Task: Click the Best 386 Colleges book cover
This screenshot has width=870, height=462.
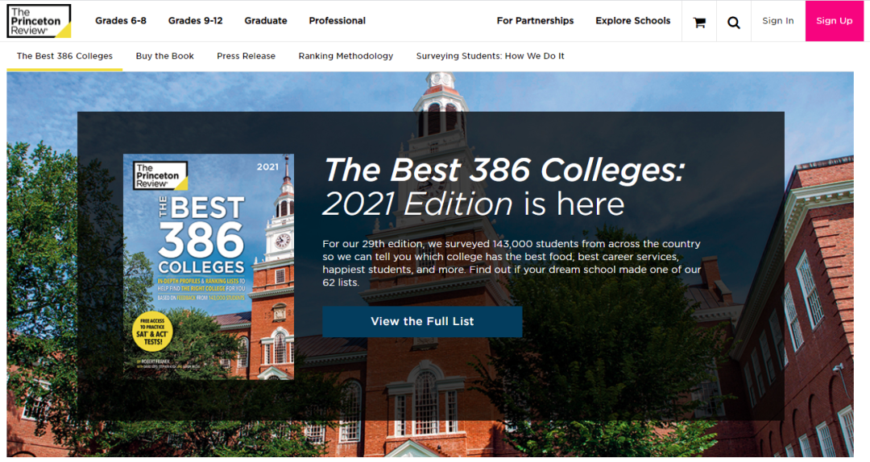Action: pos(209,266)
